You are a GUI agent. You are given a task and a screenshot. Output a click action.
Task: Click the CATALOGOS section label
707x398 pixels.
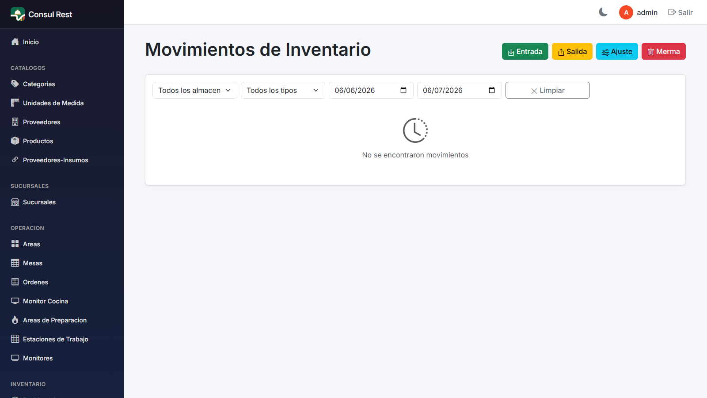[28, 68]
